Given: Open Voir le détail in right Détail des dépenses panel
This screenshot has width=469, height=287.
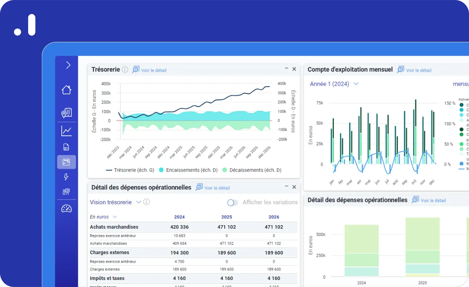Looking at the screenshot, I should click(x=433, y=200).
